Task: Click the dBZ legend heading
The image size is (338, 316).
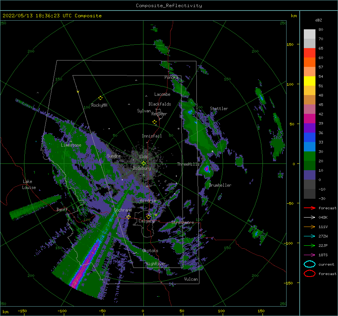Action: [318, 20]
